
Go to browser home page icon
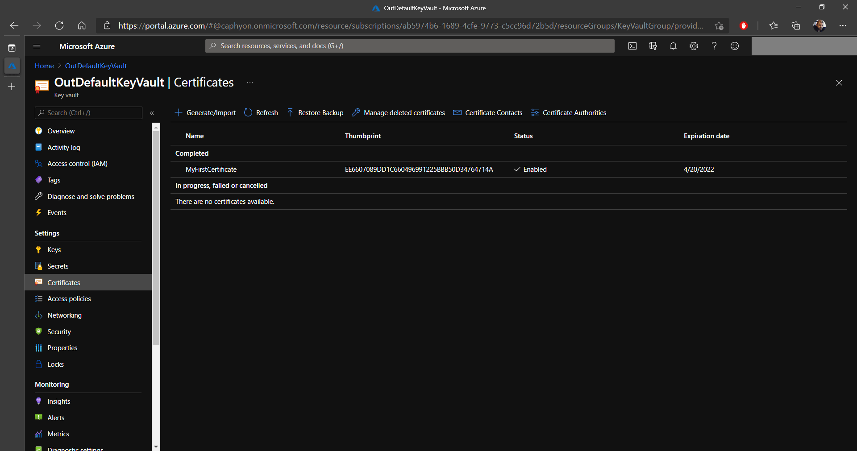(x=82, y=25)
